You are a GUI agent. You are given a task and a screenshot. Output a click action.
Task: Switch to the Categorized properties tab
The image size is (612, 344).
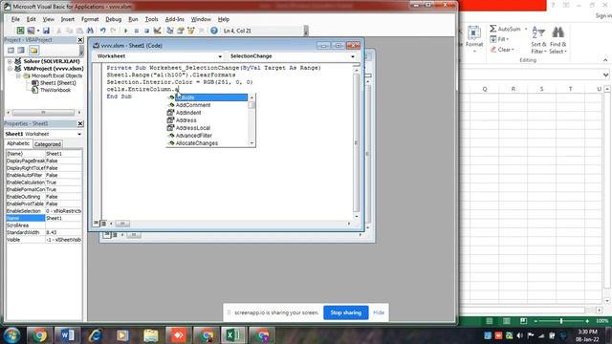tap(47, 144)
